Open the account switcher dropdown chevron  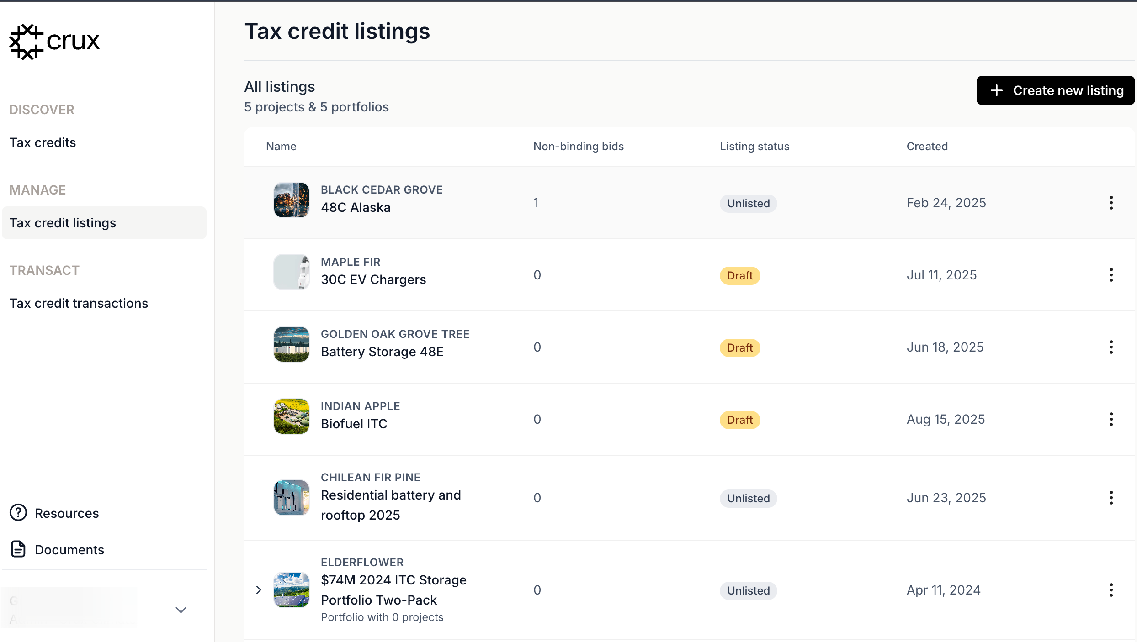pyautogui.click(x=181, y=610)
